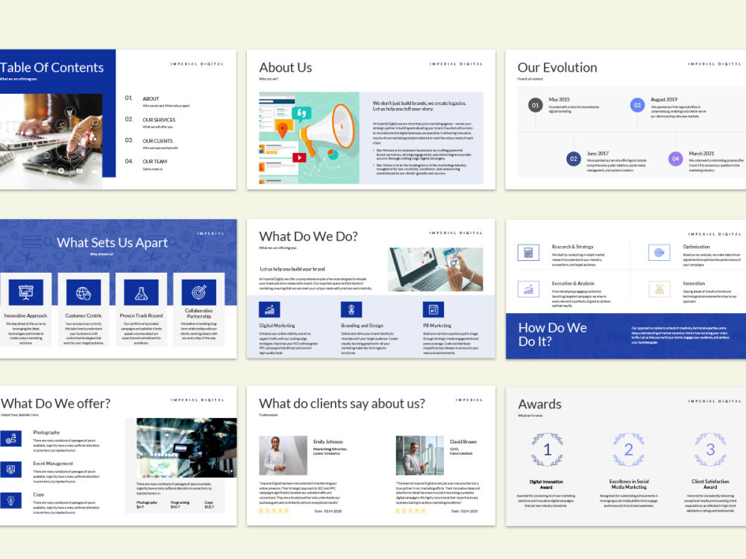Click the 'Emily Johnson' name text

coord(327,441)
